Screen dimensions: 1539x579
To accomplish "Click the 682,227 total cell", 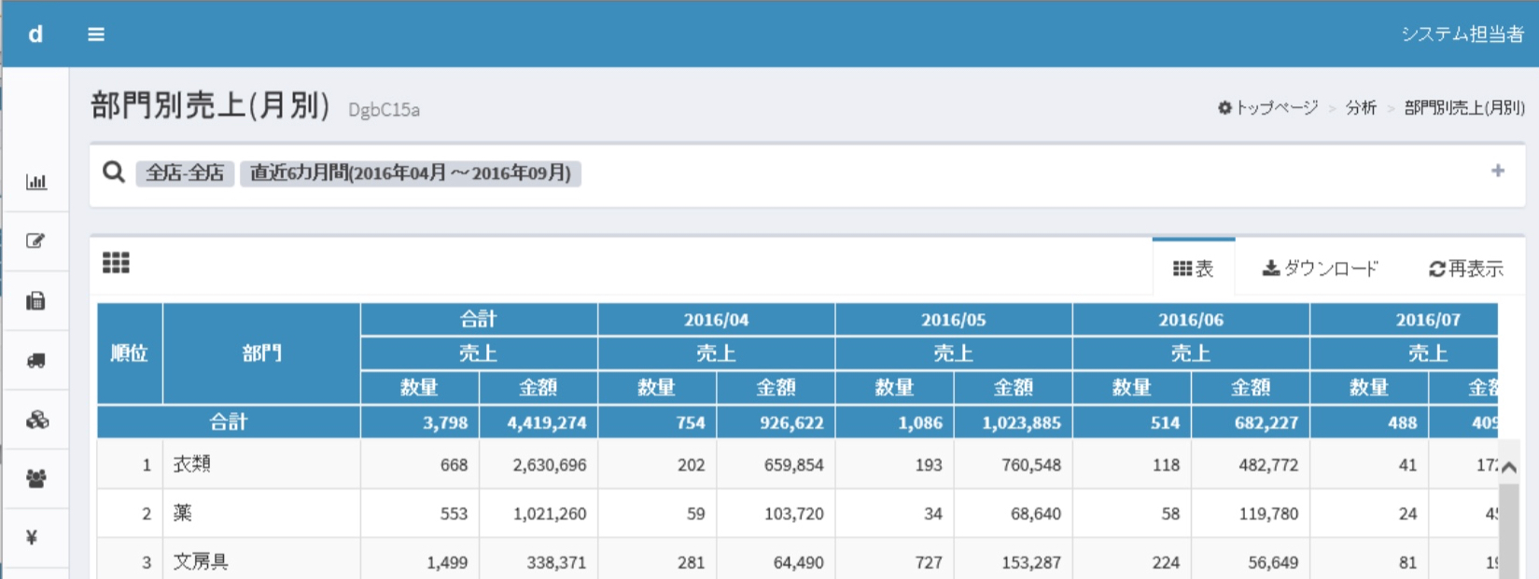I will [x=1251, y=422].
